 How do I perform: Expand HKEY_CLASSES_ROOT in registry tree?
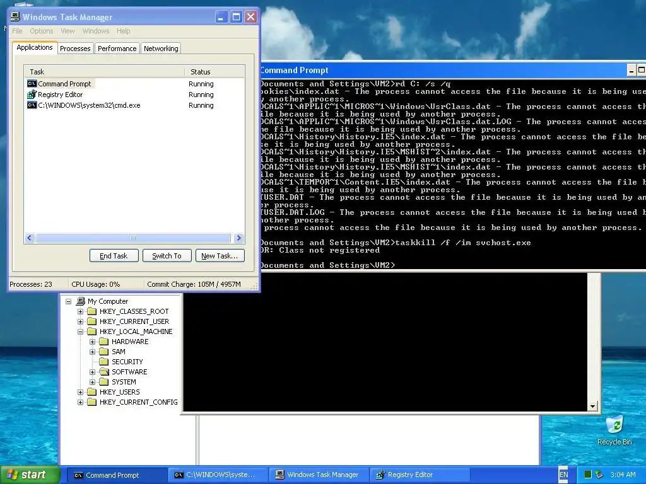pyautogui.click(x=80, y=311)
